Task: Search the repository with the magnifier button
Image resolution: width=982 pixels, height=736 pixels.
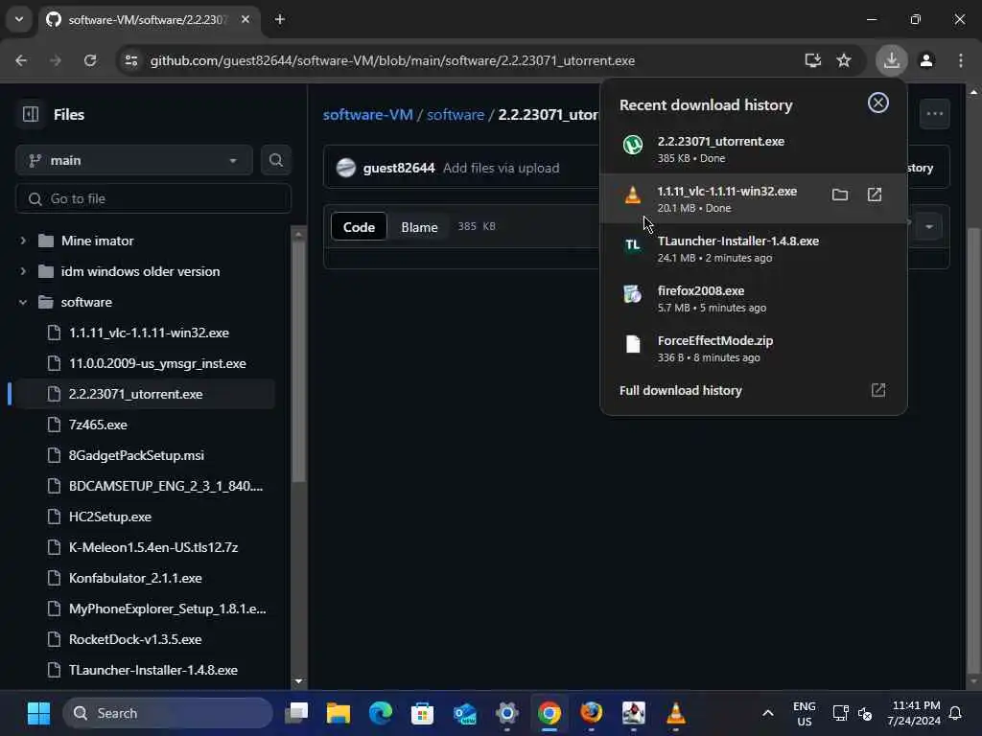Action: click(275, 160)
